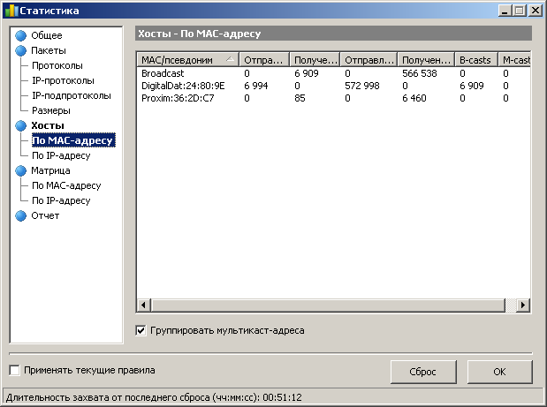The image size is (547, 407).
Task: Select the Broadcast host row
Action: [x=333, y=73]
